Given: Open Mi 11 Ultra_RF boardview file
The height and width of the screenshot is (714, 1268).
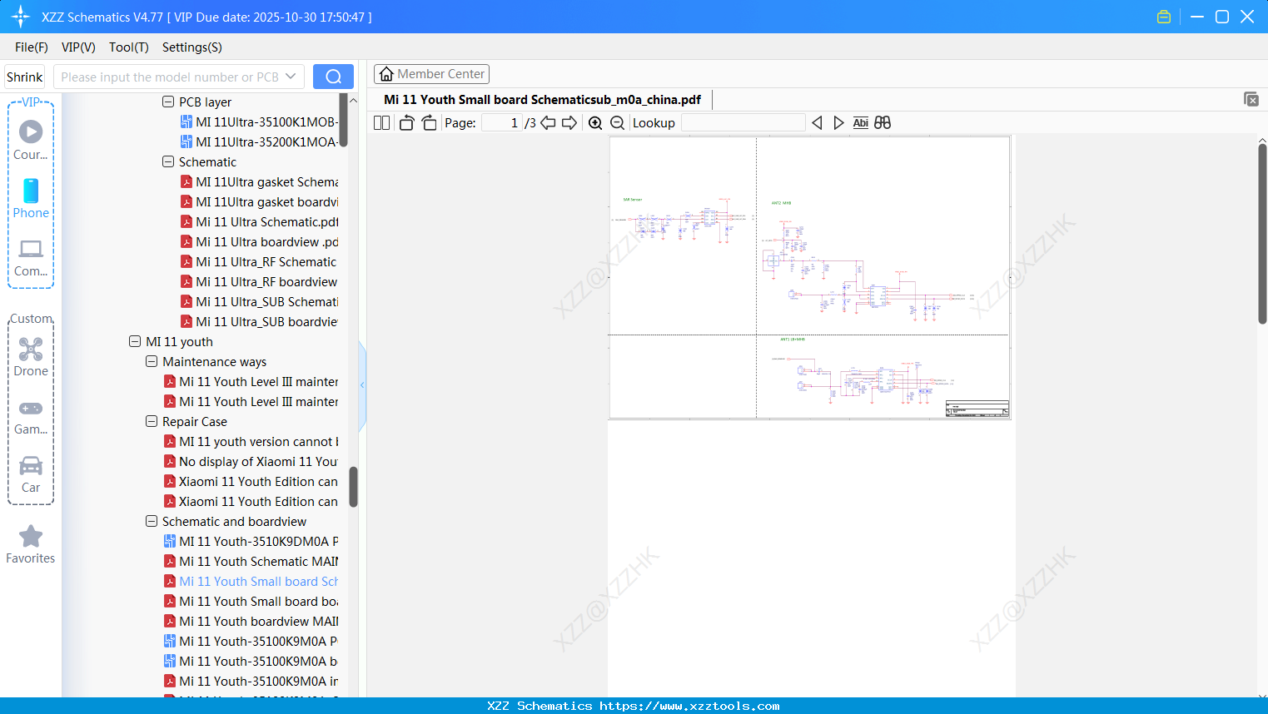Looking at the screenshot, I should coord(259,282).
